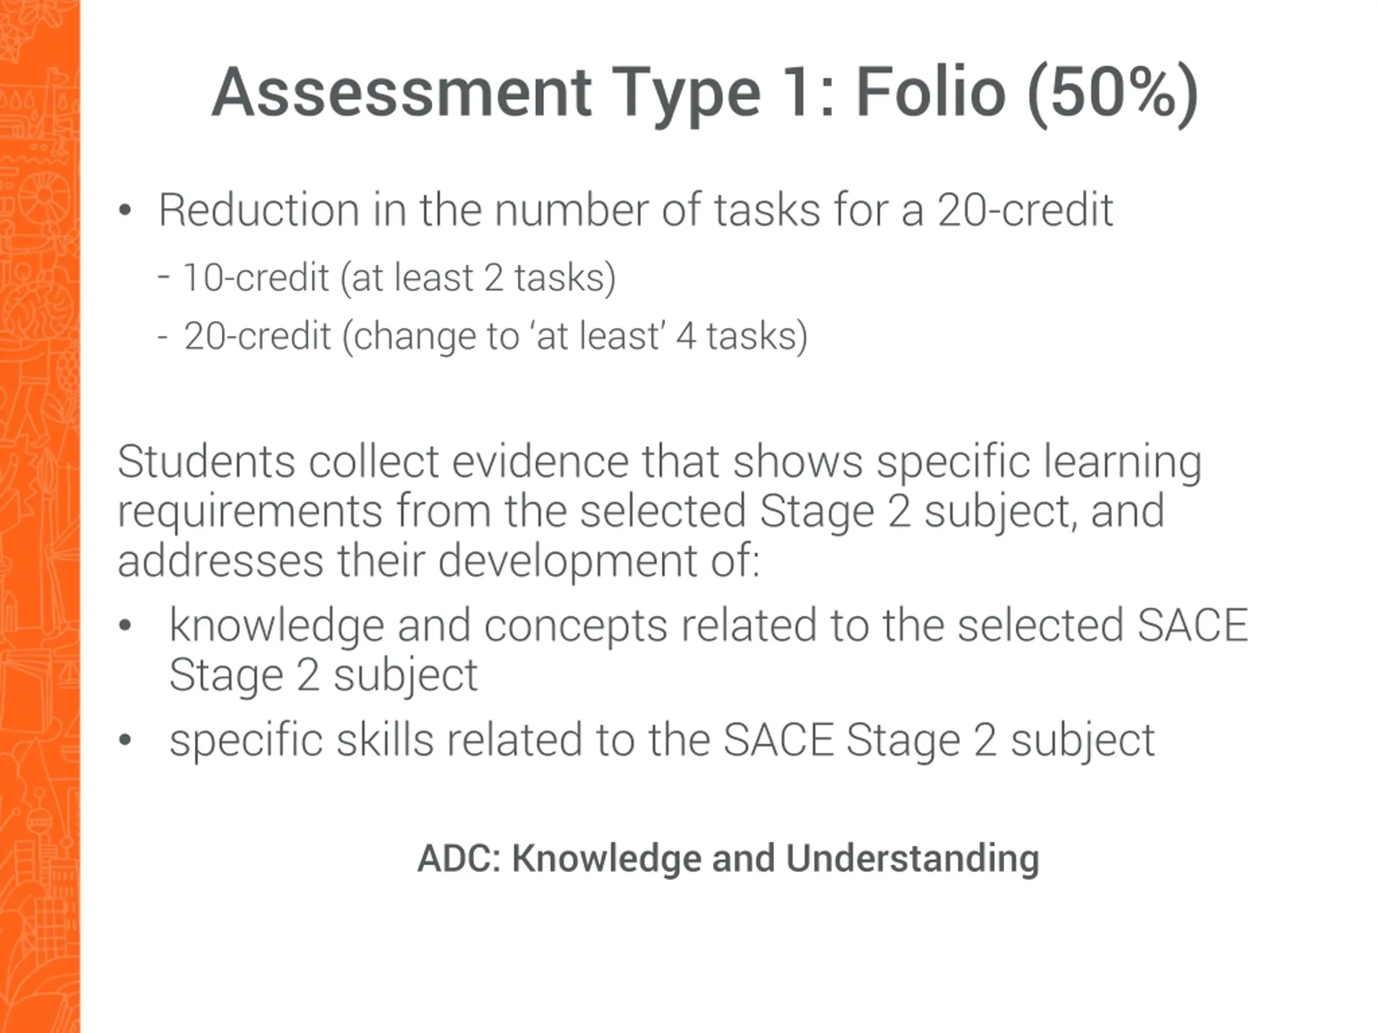Click the dash before '10-credit'
The width and height of the screenshot is (1378, 1033).
tap(164, 277)
